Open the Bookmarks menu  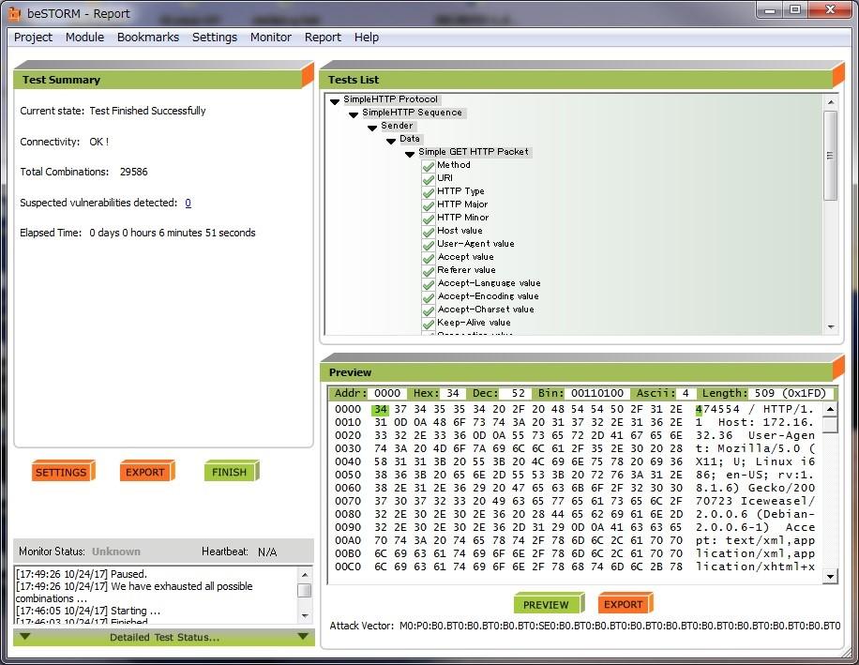(148, 38)
